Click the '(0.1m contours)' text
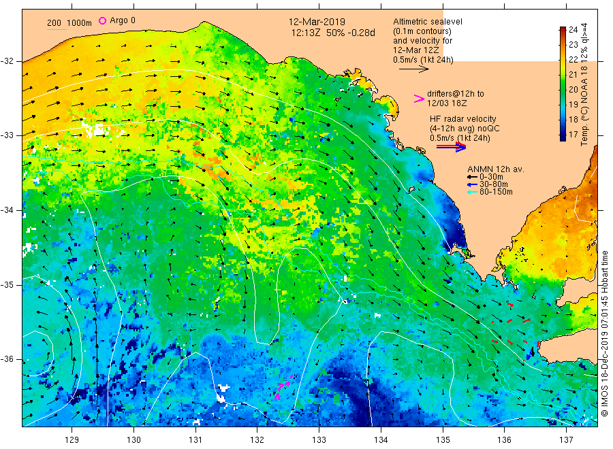Image resolution: width=613 pixels, height=449 pixels. pyautogui.click(x=422, y=31)
